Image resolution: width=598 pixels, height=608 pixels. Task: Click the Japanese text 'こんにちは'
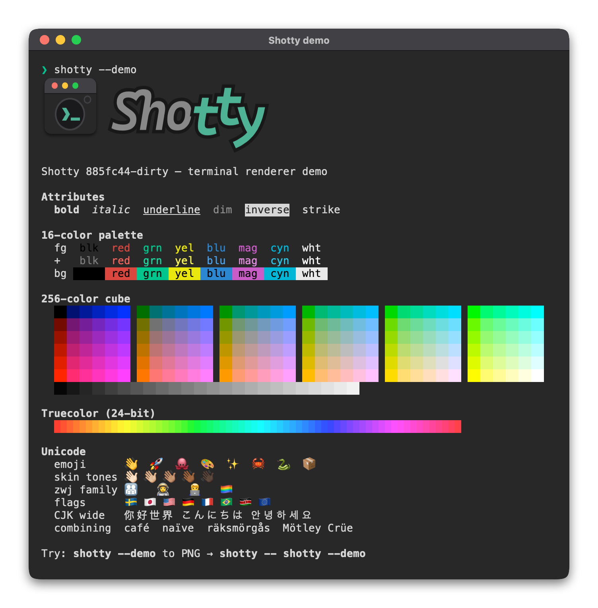(212, 515)
